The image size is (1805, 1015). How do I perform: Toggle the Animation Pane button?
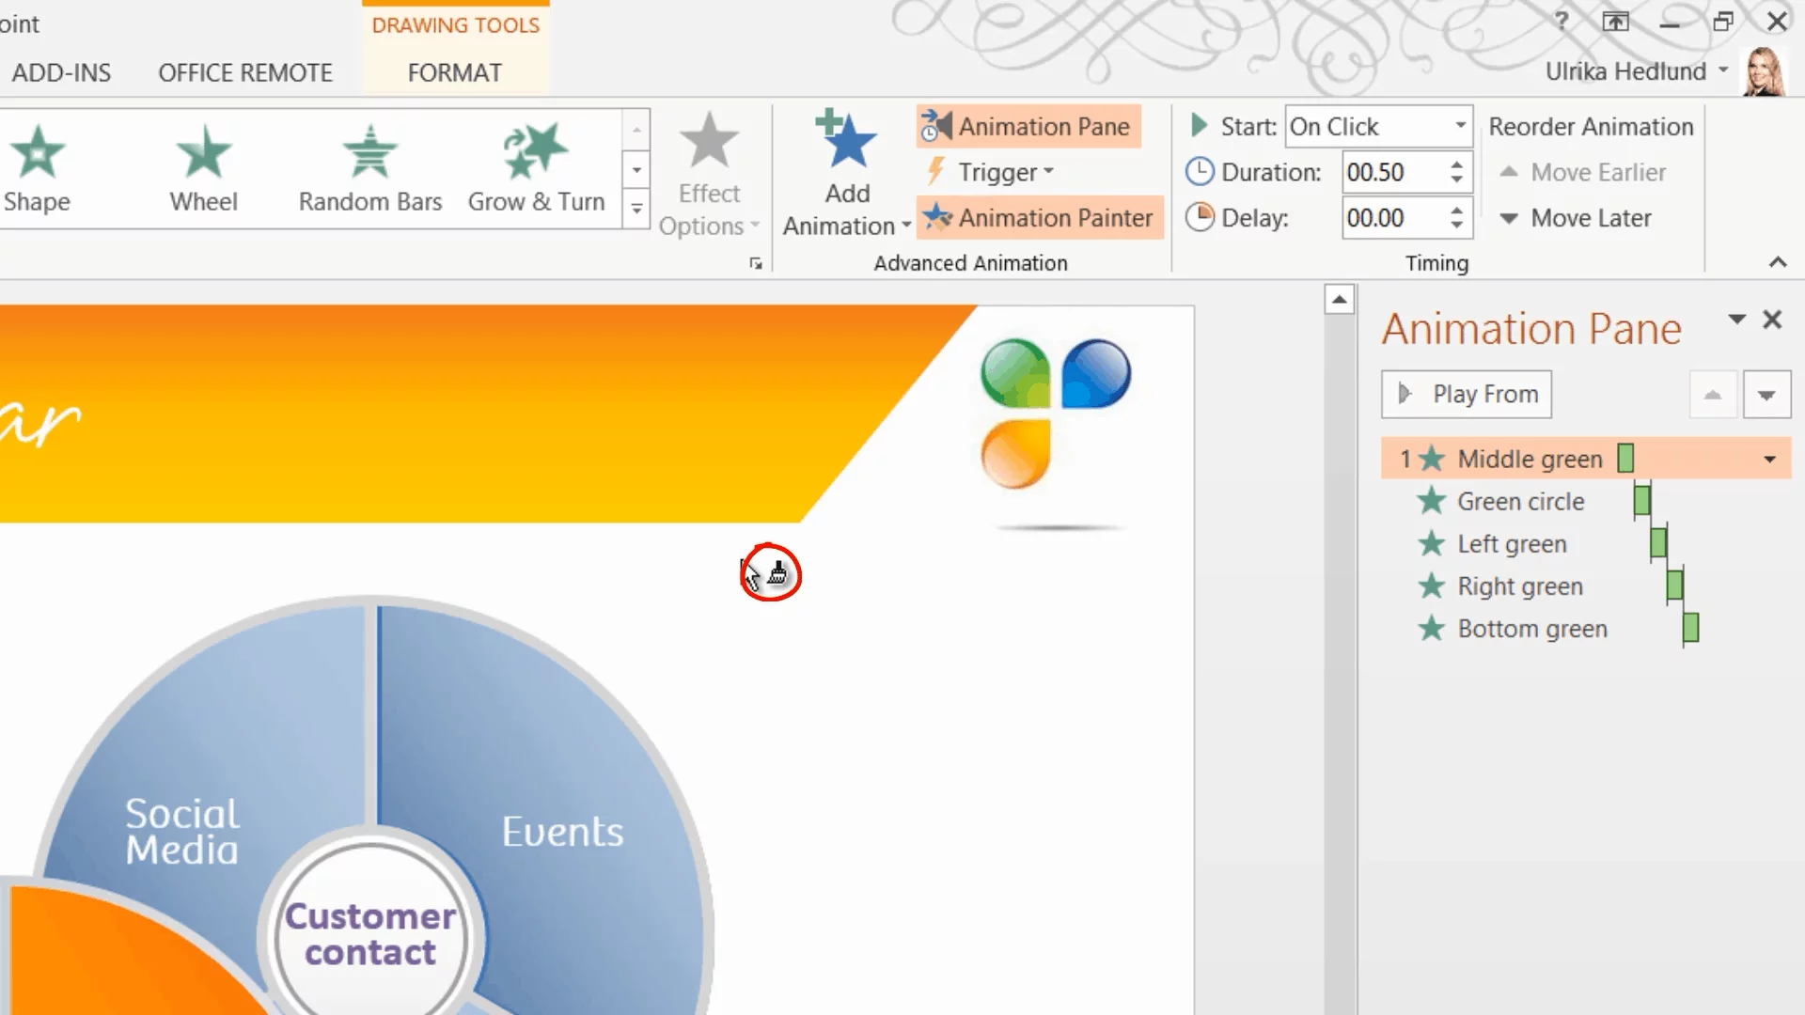click(x=1028, y=126)
